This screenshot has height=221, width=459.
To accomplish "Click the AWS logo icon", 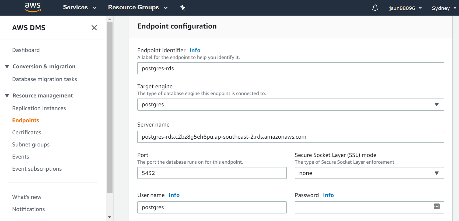I will click(33, 8).
